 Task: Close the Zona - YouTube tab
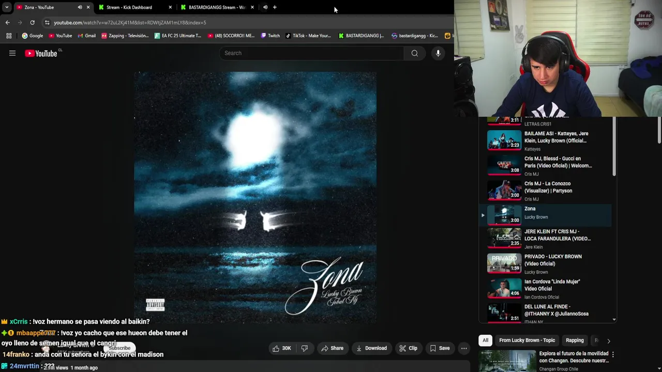coord(88,7)
